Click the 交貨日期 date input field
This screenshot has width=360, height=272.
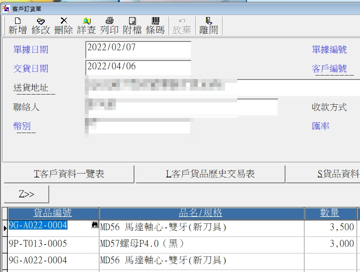coord(138,68)
